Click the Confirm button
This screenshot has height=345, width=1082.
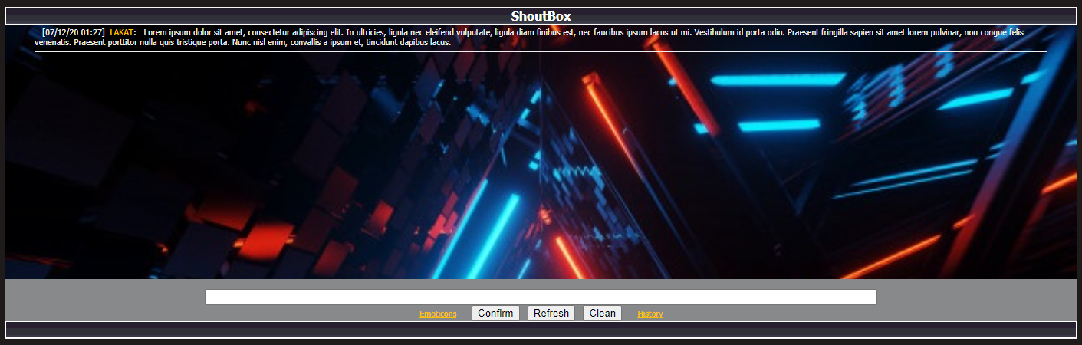(x=495, y=313)
